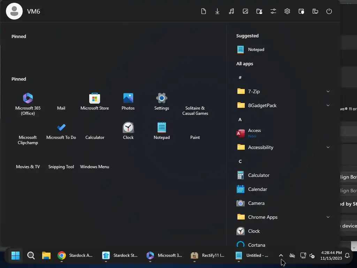Open the Pictures shortcut icon
The width and height of the screenshot is (357, 268).
tap(245, 11)
